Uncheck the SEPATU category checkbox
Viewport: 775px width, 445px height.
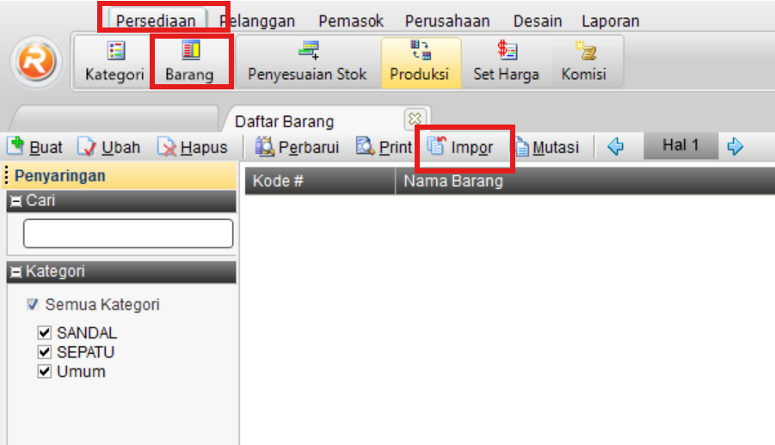tap(45, 353)
